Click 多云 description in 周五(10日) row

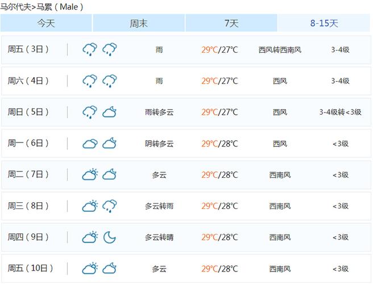(x=159, y=269)
